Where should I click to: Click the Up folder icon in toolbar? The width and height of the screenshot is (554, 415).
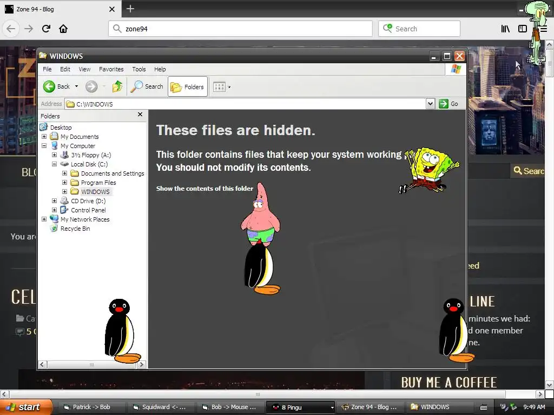117,86
